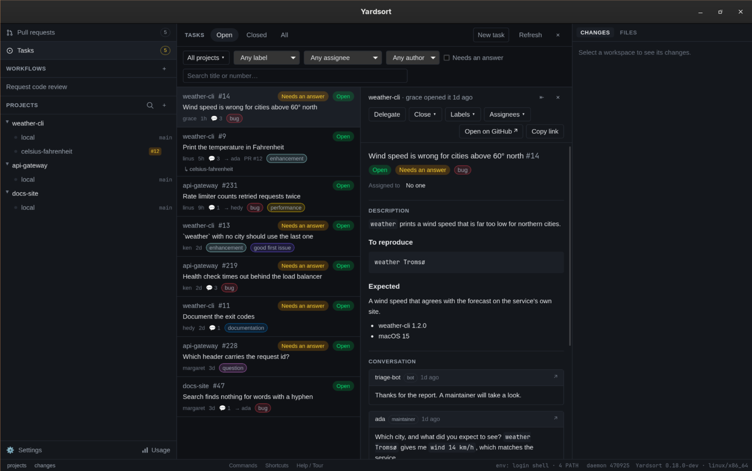Click the Pull requests count badge
The width and height of the screenshot is (752, 471).
pos(165,32)
